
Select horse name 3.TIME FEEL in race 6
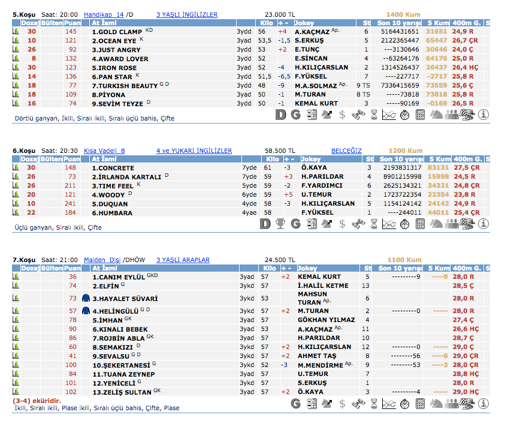point(113,186)
